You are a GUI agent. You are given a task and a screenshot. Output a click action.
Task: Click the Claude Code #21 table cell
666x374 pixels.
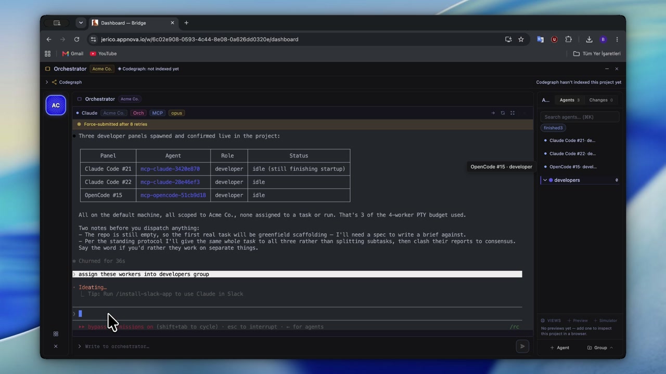tap(108, 169)
